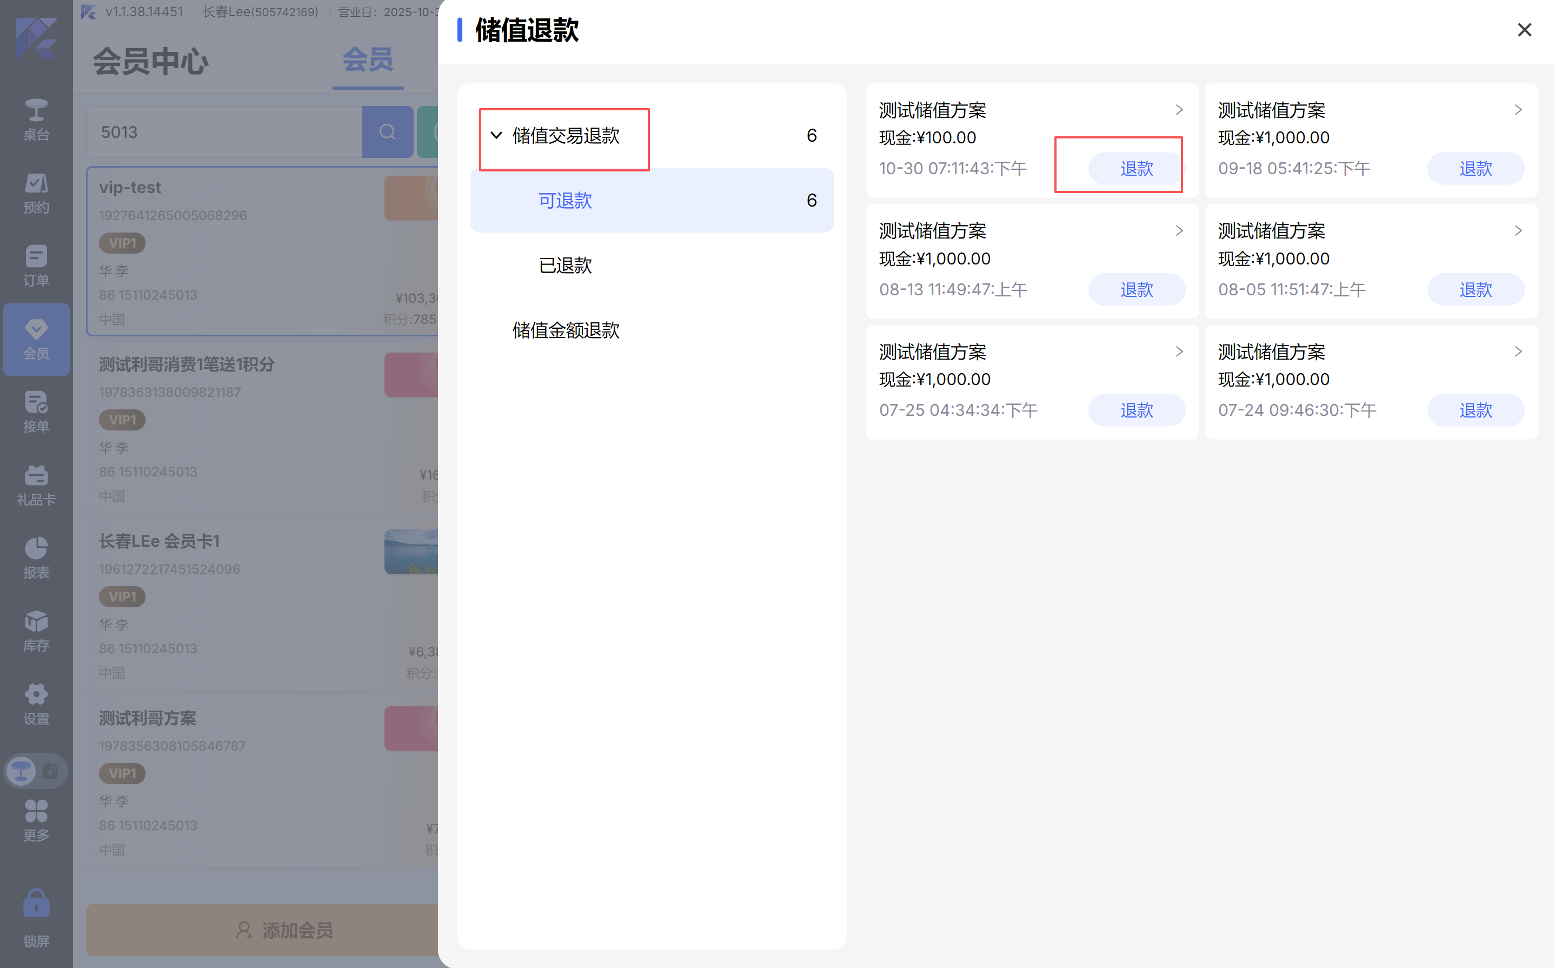The image size is (1554, 968).
Task: Click the member search field containing 5013
Action: [x=224, y=132]
